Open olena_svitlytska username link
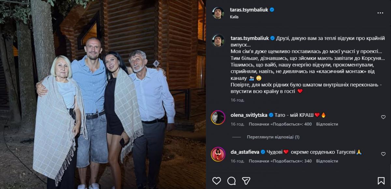 tap(249, 115)
